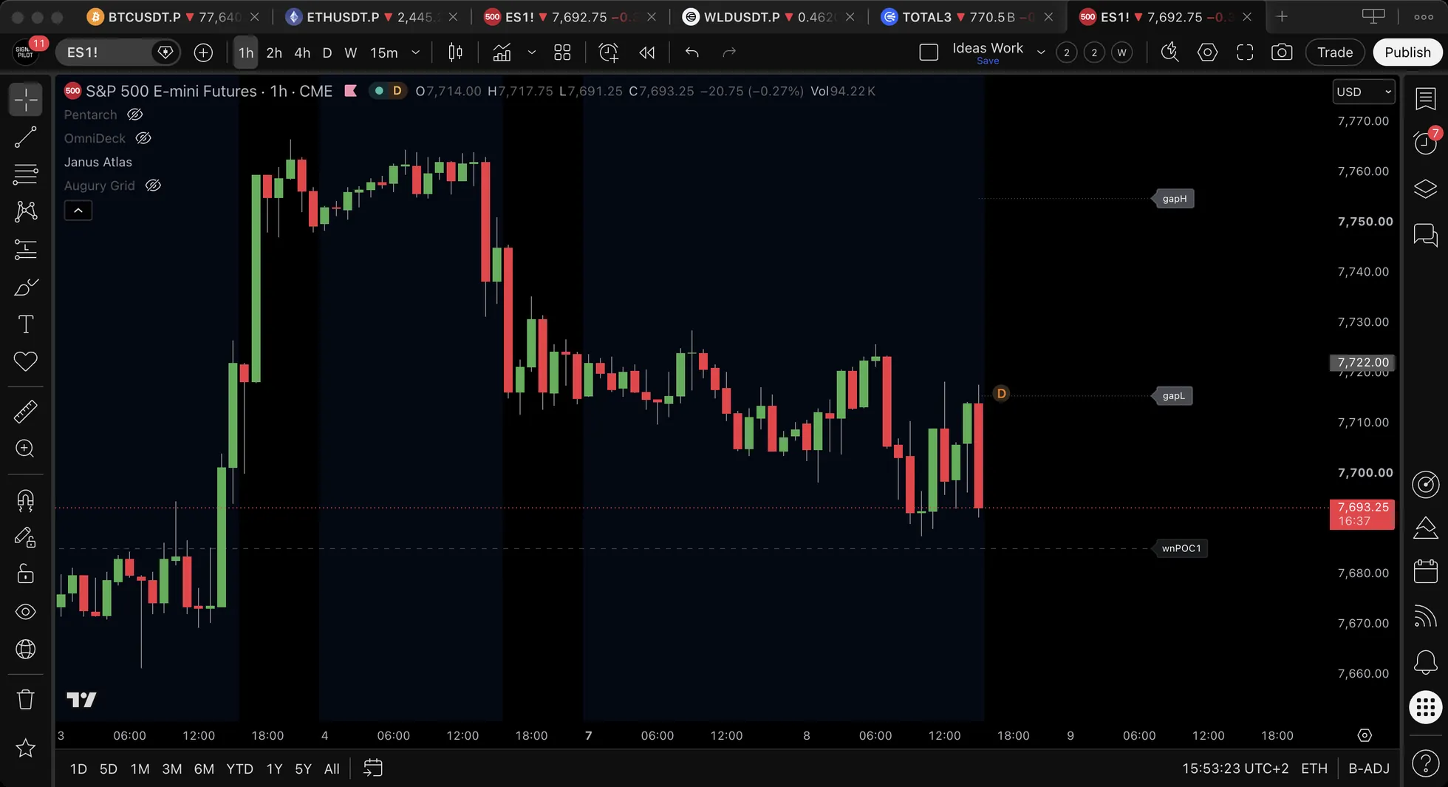Select the 15m timeframe
Viewport: 1448px width, 787px height.
click(x=384, y=52)
